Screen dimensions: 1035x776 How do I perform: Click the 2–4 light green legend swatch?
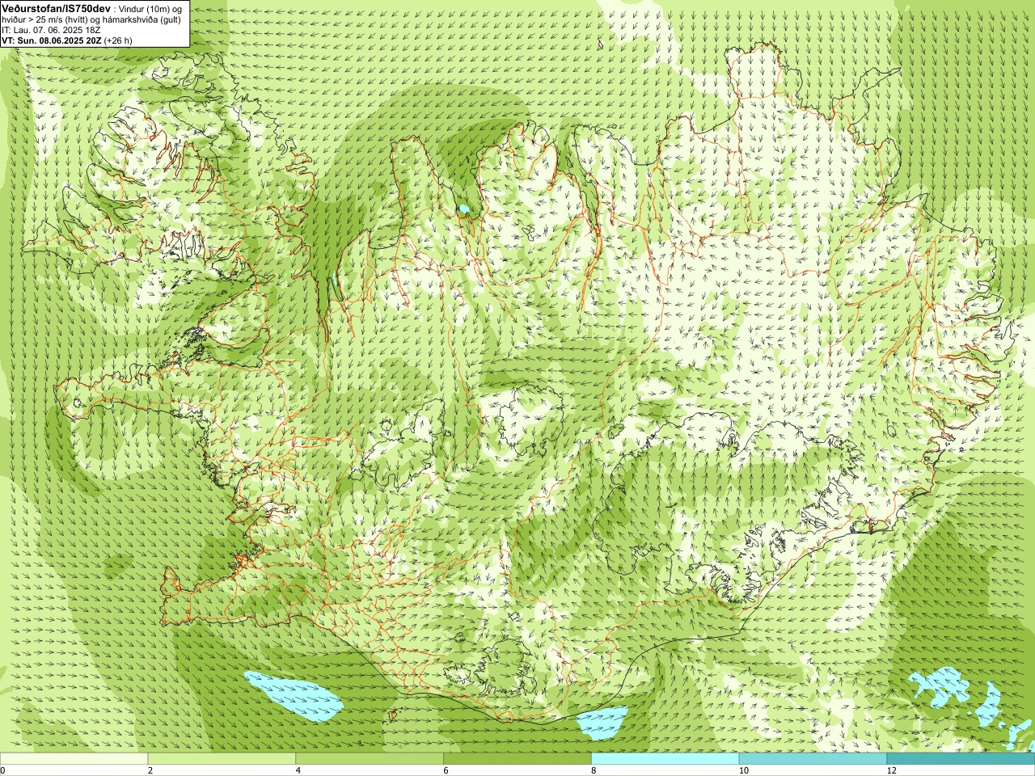click(222, 758)
